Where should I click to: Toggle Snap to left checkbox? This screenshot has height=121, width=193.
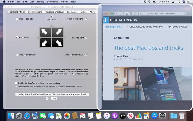[x=17, y=37]
